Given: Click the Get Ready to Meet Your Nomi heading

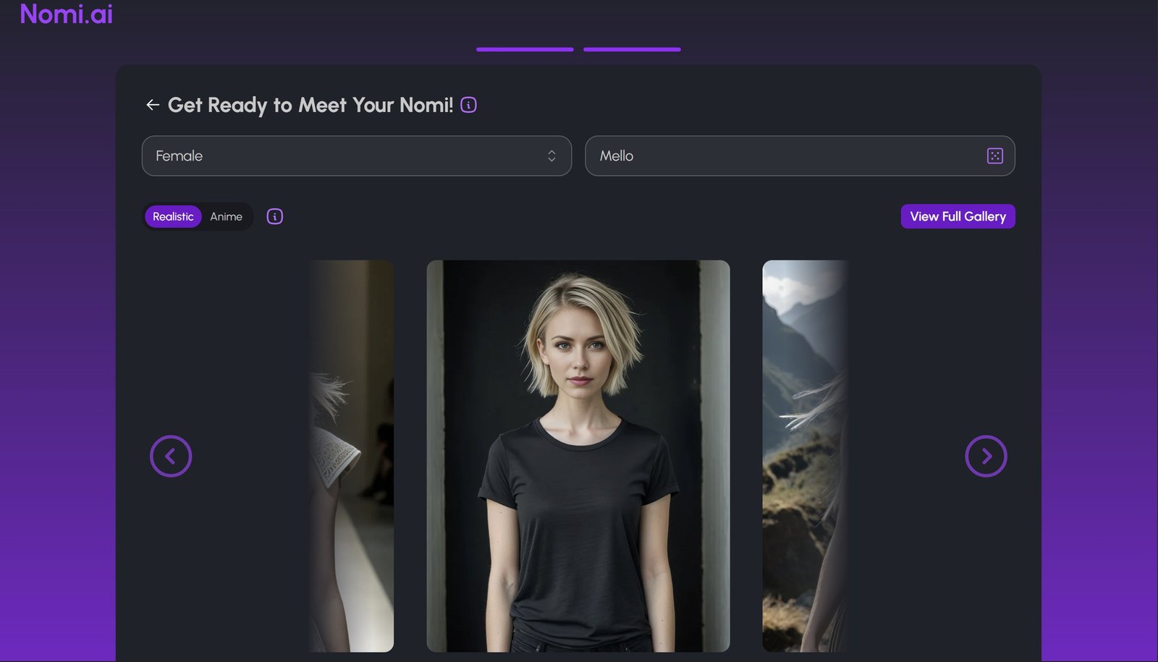Looking at the screenshot, I should [x=311, y=105].
